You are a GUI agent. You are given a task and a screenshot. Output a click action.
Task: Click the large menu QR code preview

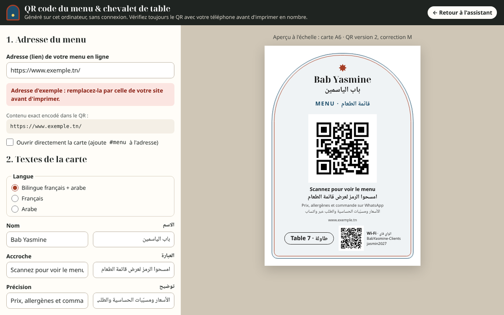(342, 148)
